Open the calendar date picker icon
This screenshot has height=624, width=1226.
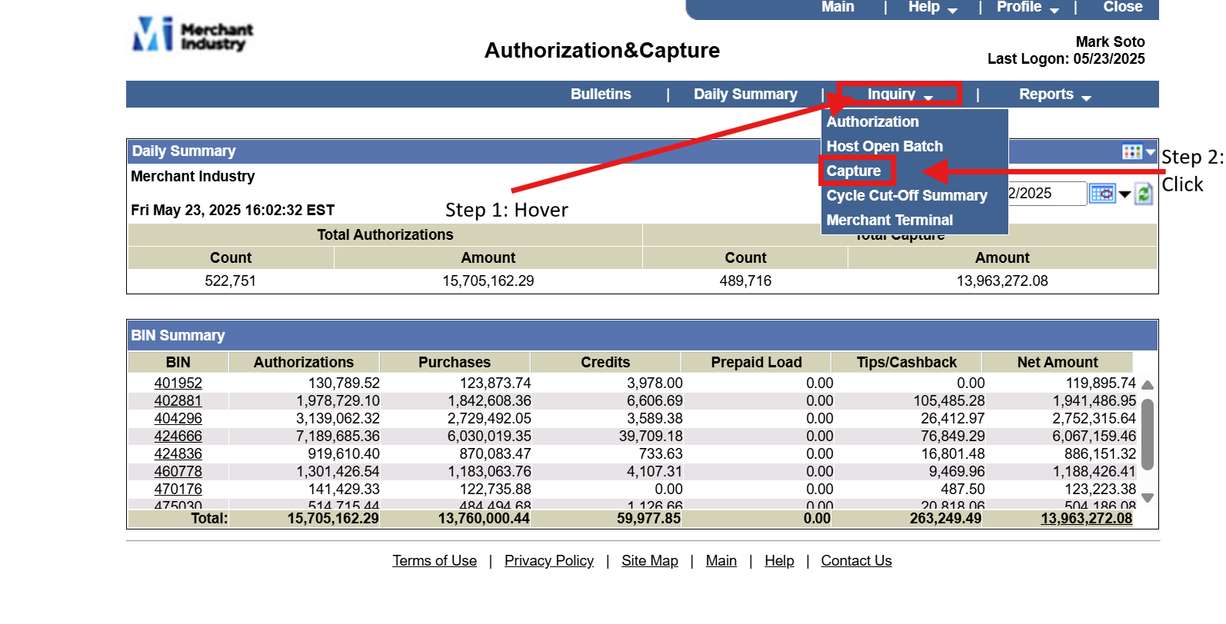(1102, 194)
